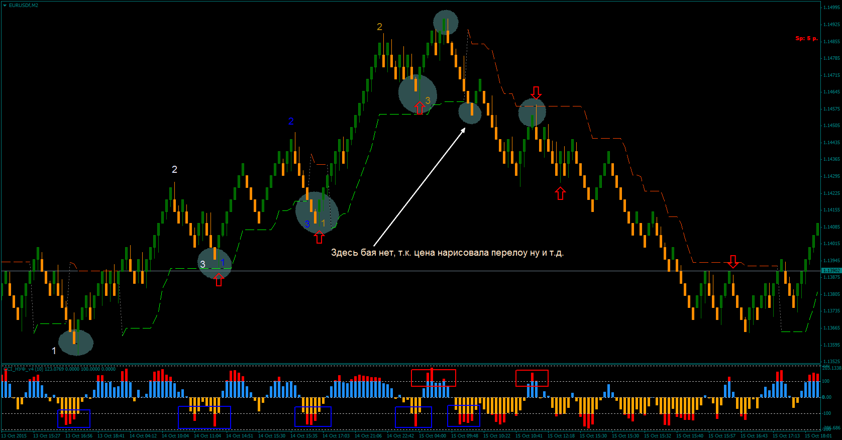Click price scale value 1.13805
The height and width of the screenshot is (440, 842).
(831, 294)
